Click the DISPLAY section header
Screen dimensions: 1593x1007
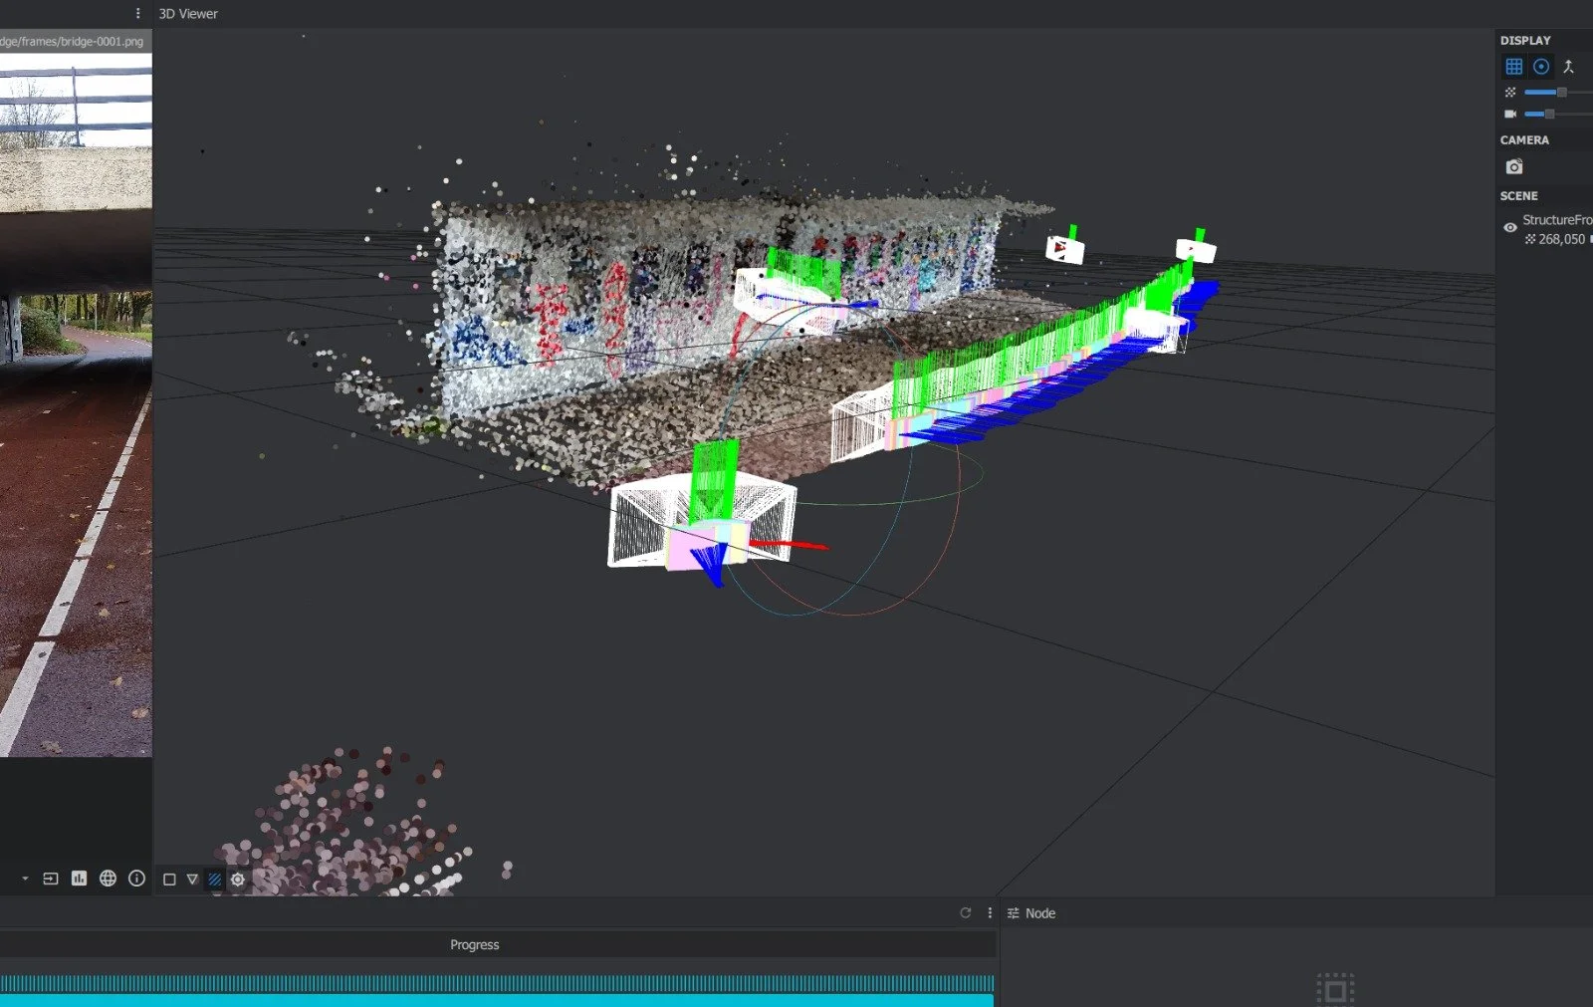point(1525,41)
